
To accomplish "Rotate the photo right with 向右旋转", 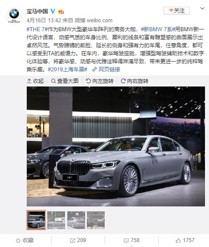I will (135, 81).
